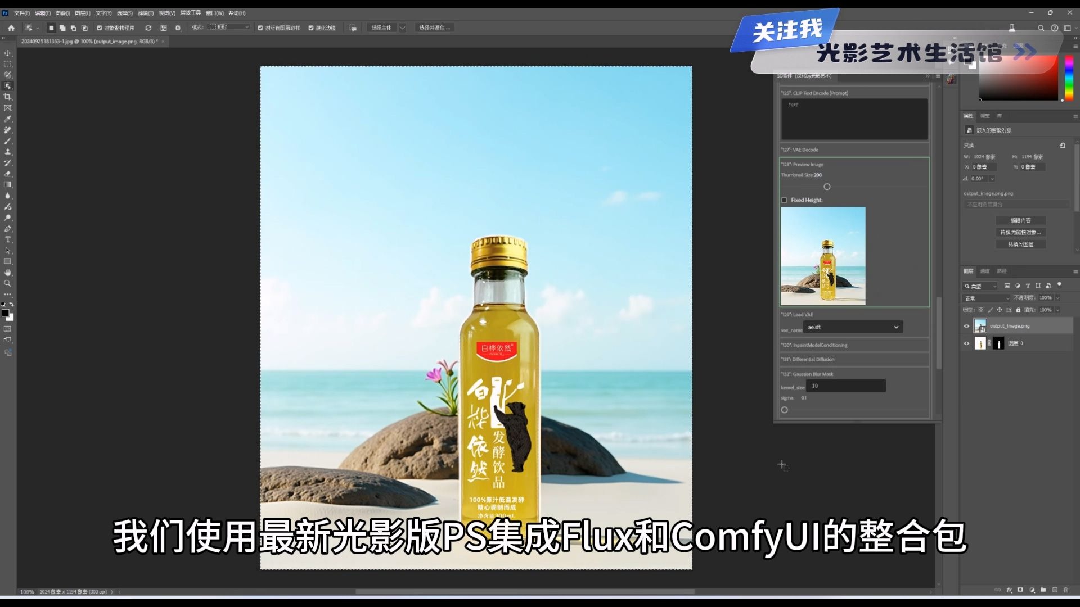The height and width of the screenshot is (607, 1080).
Task: Click the 转换为图层 button
Action: click(x=1021, y=244)
